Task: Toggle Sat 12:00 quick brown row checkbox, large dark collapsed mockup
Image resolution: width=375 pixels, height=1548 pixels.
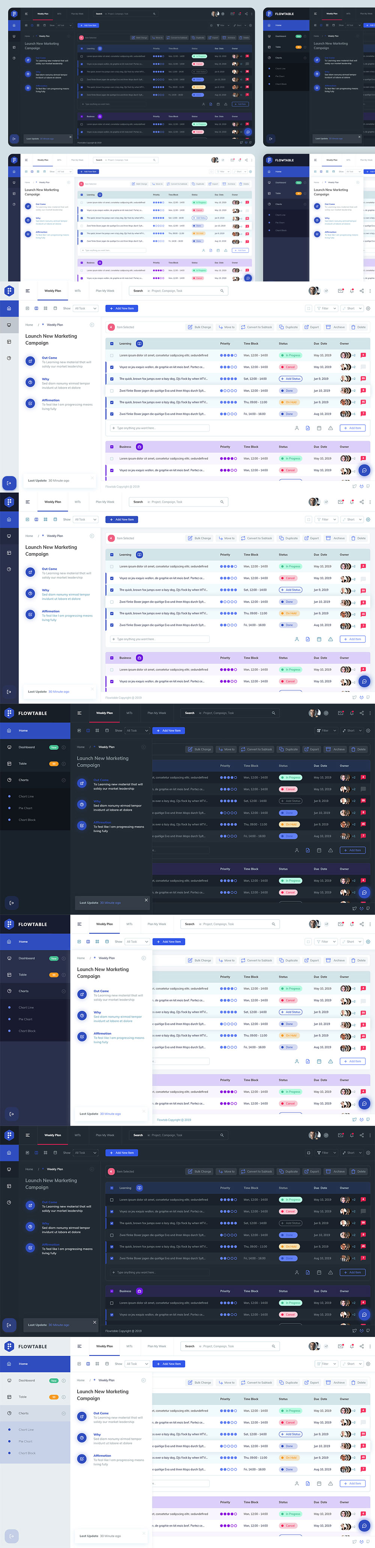Action: 112,1223
